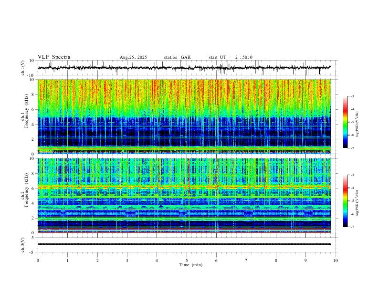Select the "start UT = 2 :50: 0" text

pos(231,57)
